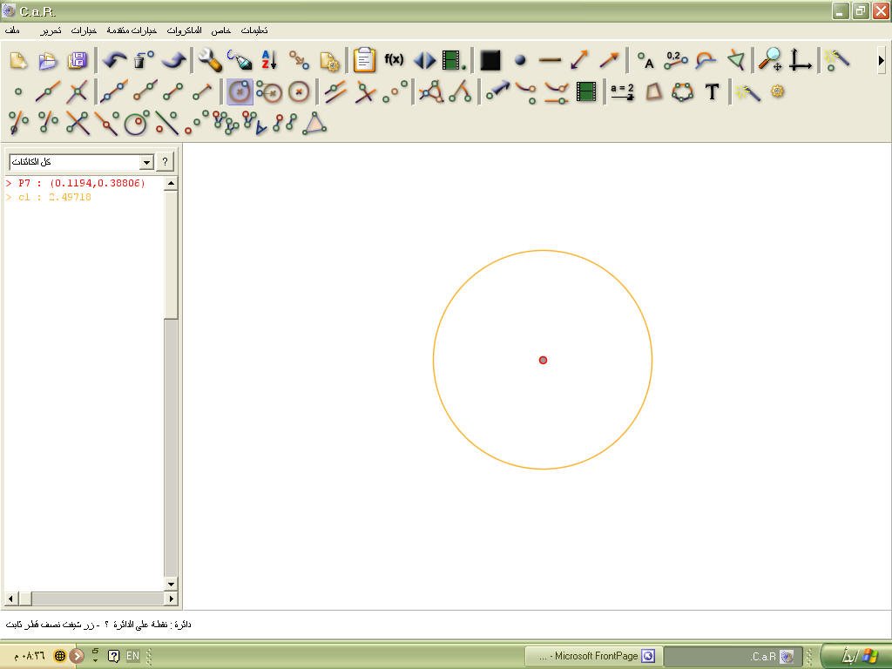Select the fixed-radius circle tool
The height and width of the screenshot is (669, 892).
coord(299,91)
